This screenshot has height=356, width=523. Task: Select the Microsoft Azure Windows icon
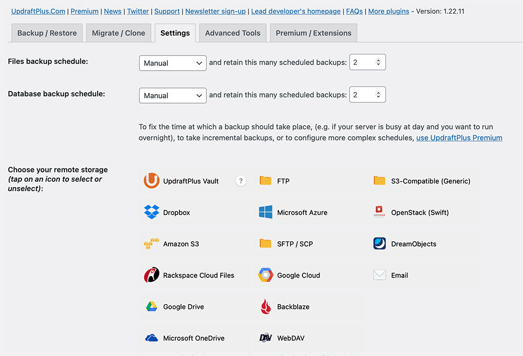266,212
